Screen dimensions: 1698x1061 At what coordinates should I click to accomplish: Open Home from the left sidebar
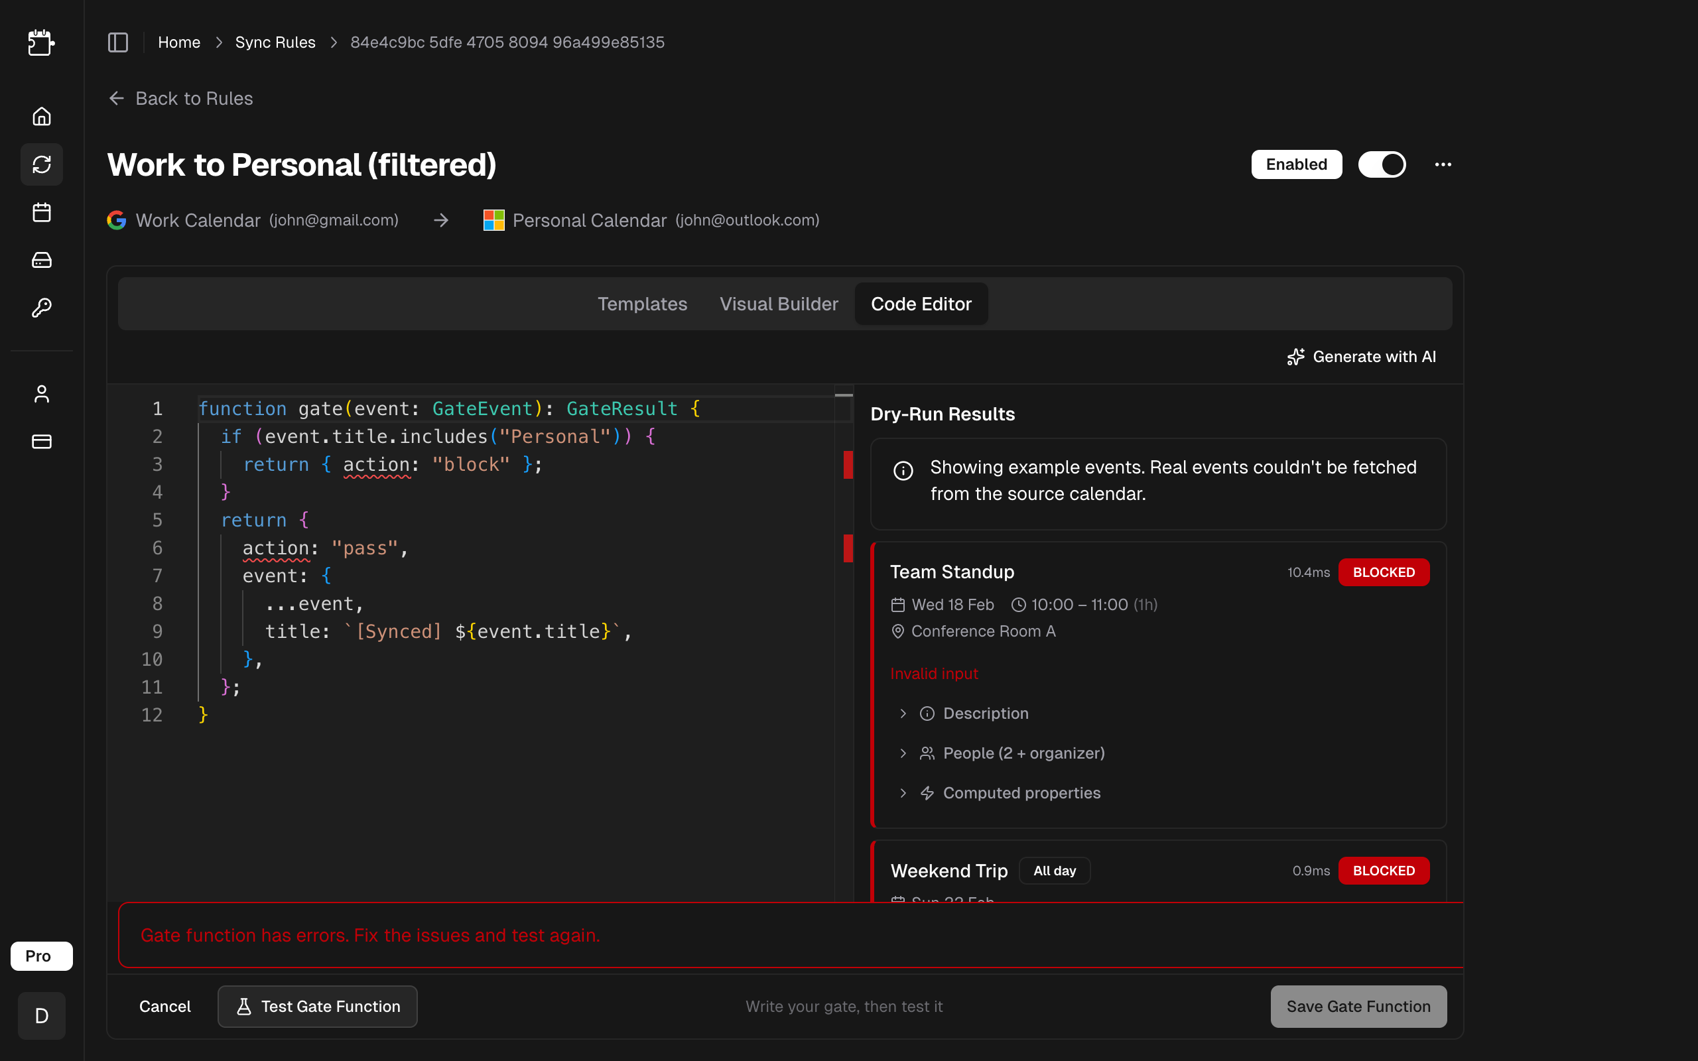[41, 116]
